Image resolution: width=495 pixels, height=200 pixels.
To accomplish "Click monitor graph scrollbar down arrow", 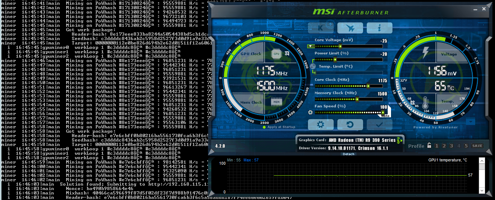I will coord(482,190).
